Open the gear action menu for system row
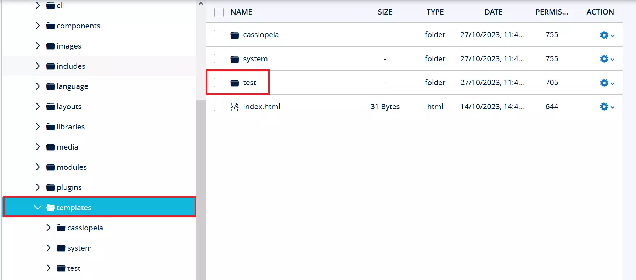Viewport: 636px width, 280px height. click(x=607, y=59)
